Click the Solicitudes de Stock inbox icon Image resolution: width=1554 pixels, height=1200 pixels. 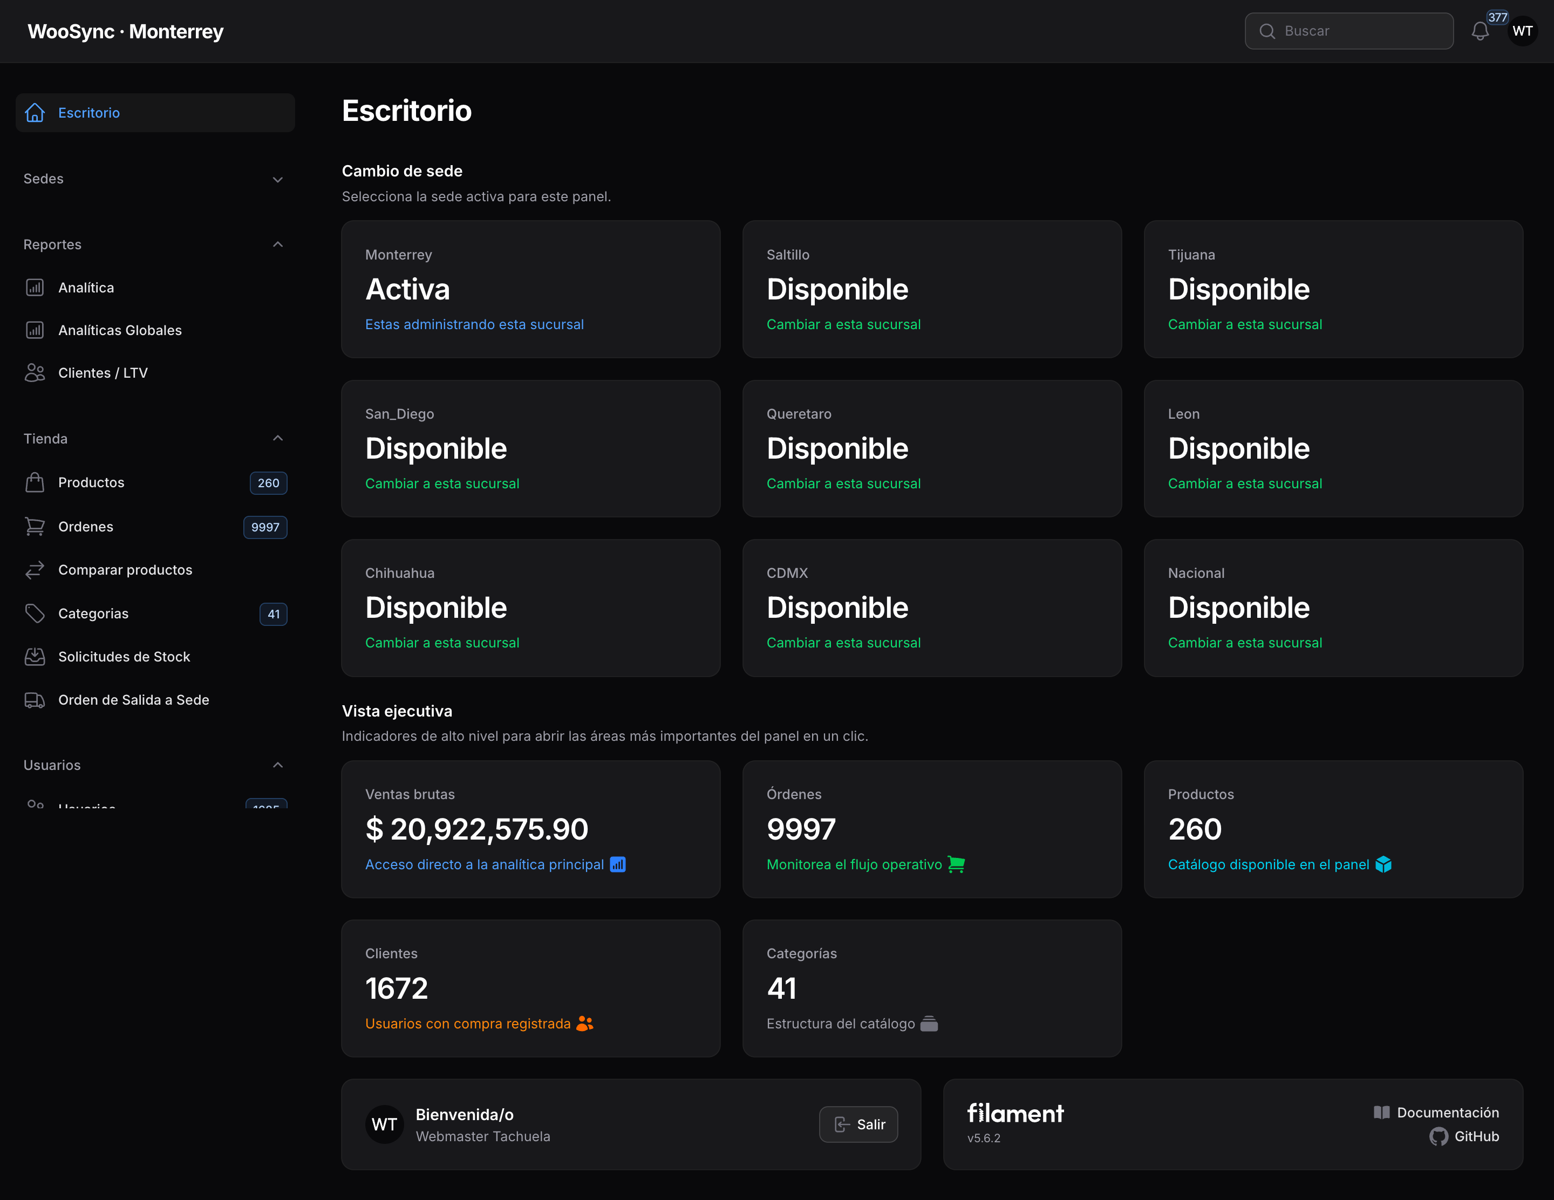coord(35,657)
